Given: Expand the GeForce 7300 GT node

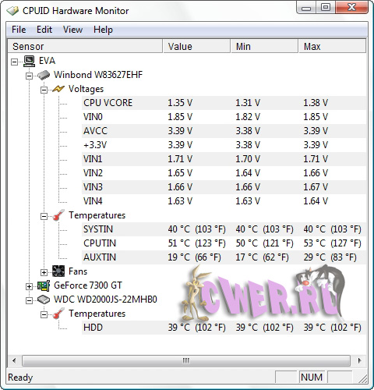Looking at the screenshot, I should coord(29,286).
